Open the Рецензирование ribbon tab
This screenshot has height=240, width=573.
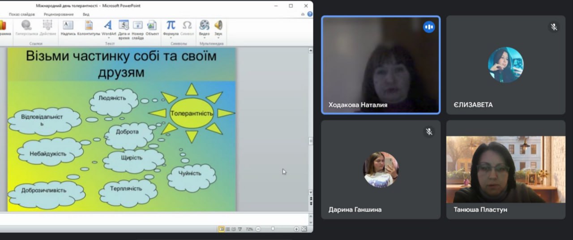[59, 14]
